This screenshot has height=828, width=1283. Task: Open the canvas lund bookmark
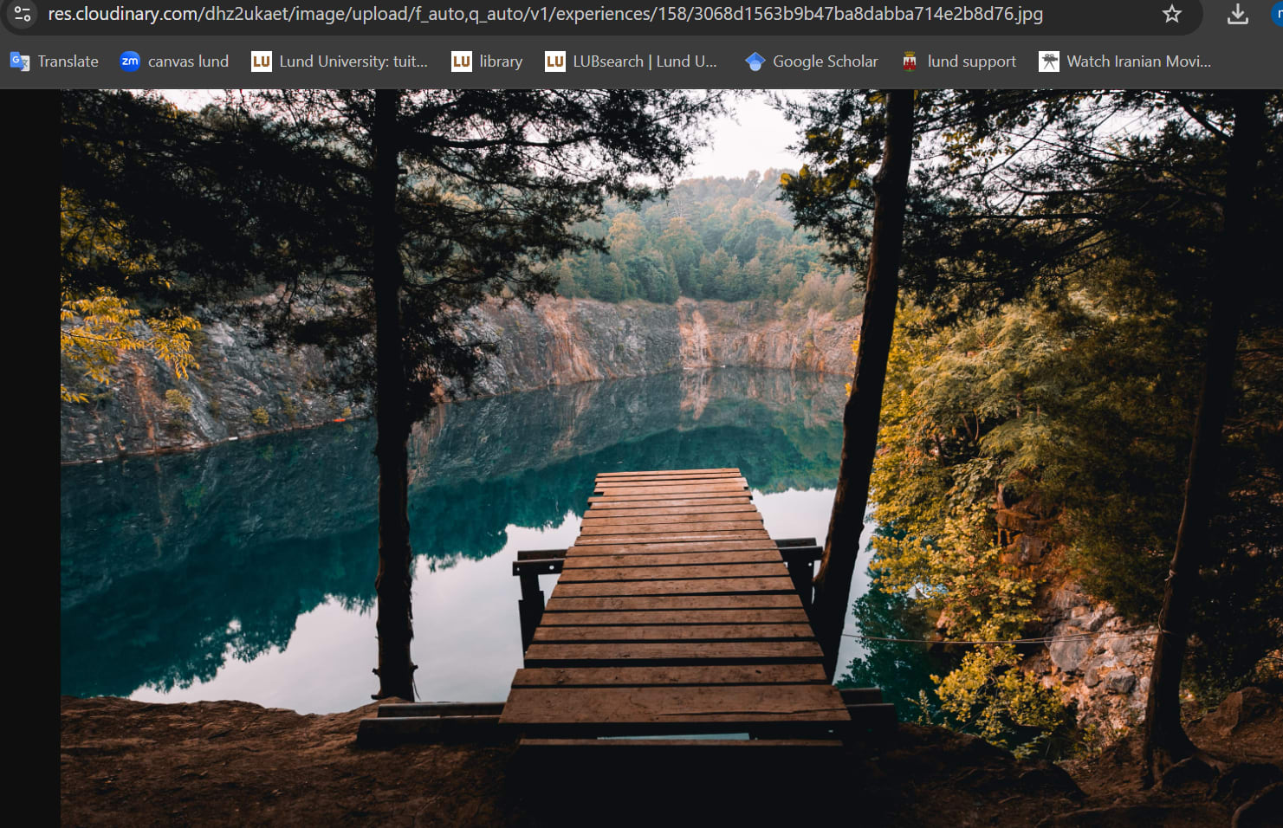(174, 61)
